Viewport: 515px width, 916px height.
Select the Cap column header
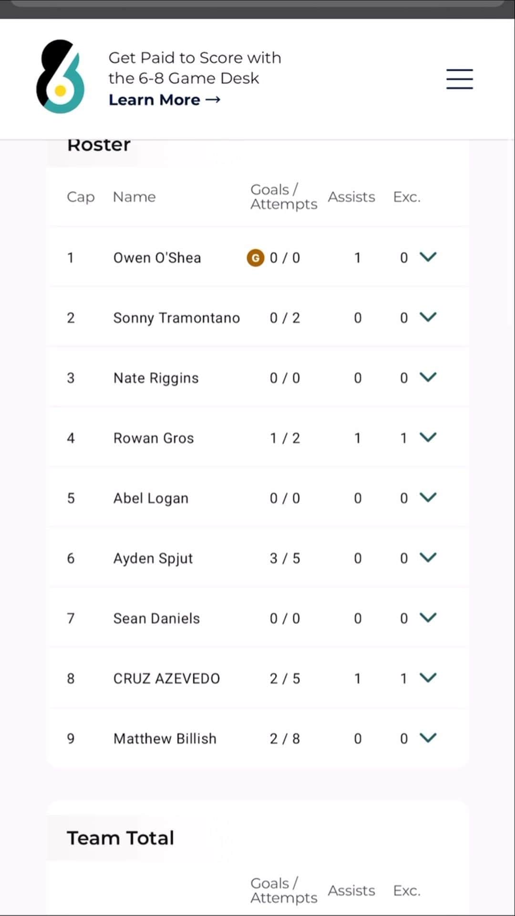pyautogui.click(x=81, y=198)
